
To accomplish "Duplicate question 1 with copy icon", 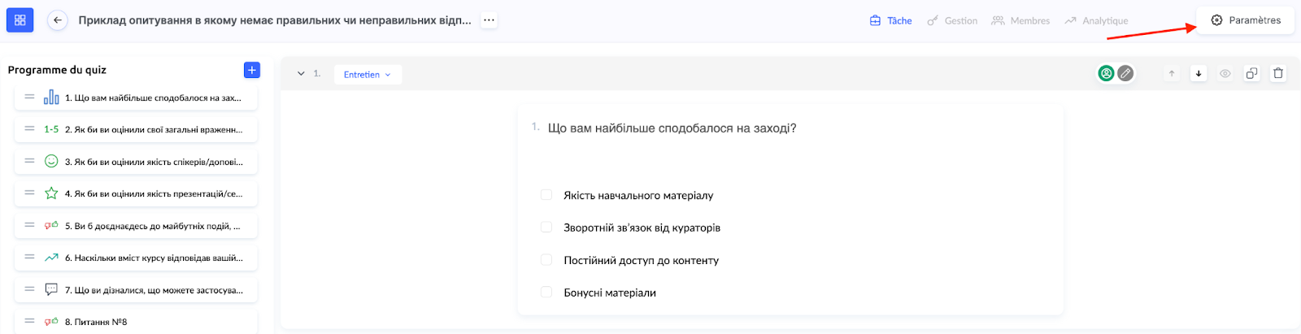I will pyautogui.click(x=1251, y=73).
